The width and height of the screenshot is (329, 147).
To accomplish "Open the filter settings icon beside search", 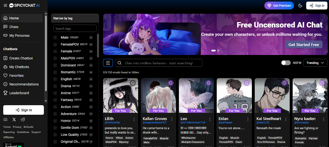I will coord(108,63).
